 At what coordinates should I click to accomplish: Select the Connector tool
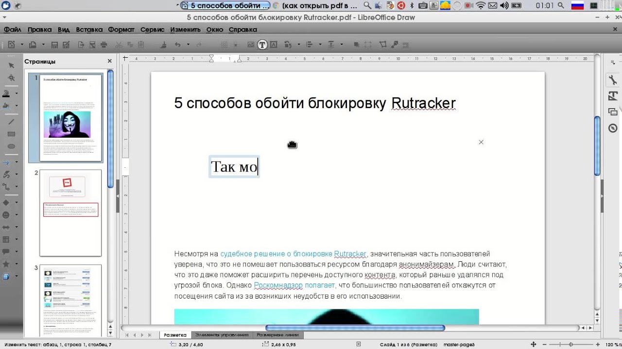coord(7,186)
